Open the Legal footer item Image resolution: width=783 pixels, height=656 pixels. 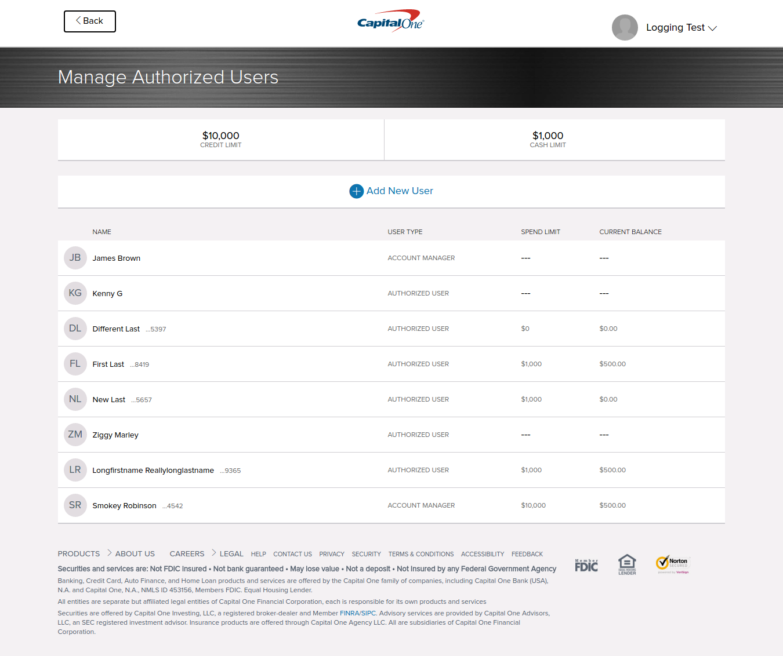click(231, 554)
